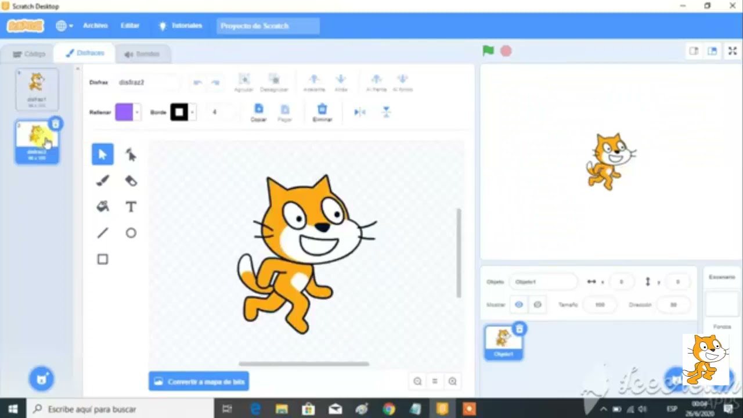
Task: Select the Reshape tool
Action: pyautogui.click(x=131, y=154)
